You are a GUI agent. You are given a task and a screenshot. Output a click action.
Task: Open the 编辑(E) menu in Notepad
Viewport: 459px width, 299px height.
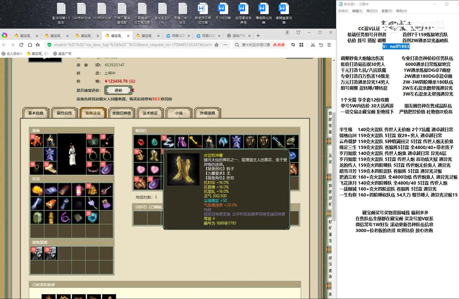[357, 11]
